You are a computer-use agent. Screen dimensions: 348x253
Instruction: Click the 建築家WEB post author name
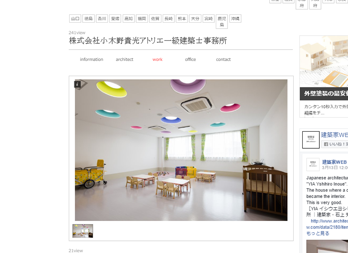(x=334, y=162)
